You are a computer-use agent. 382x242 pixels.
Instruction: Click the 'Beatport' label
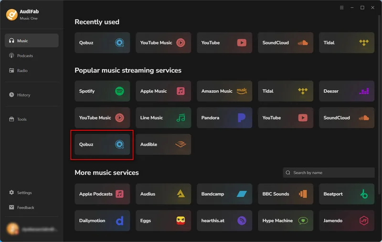[333, 194]
